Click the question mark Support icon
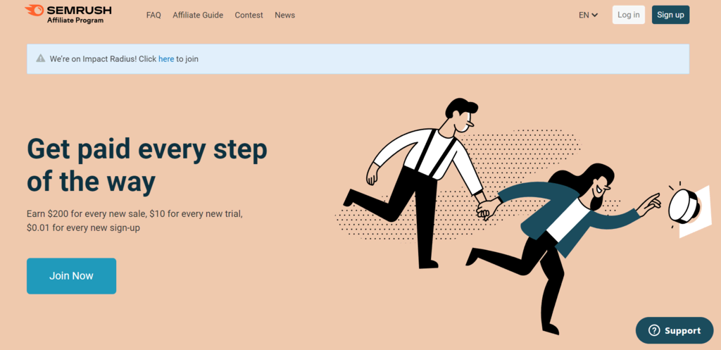 point(654,330)
